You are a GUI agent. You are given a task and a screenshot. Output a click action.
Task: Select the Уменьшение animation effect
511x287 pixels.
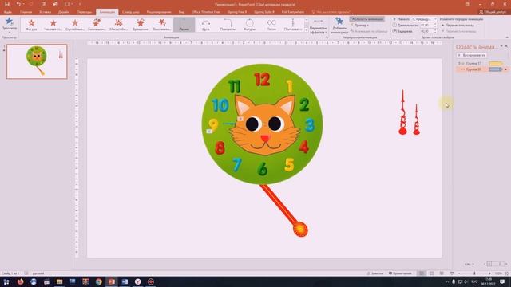(97, 25)
